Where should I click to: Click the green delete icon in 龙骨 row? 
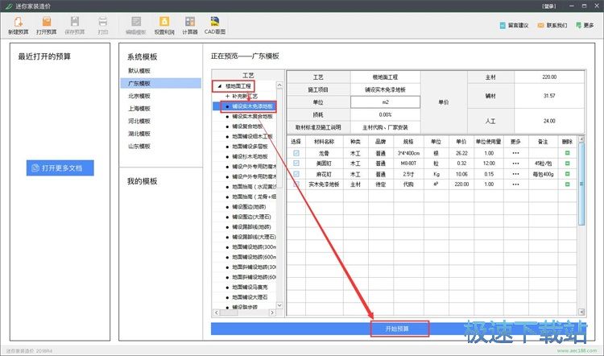point(567,153)
